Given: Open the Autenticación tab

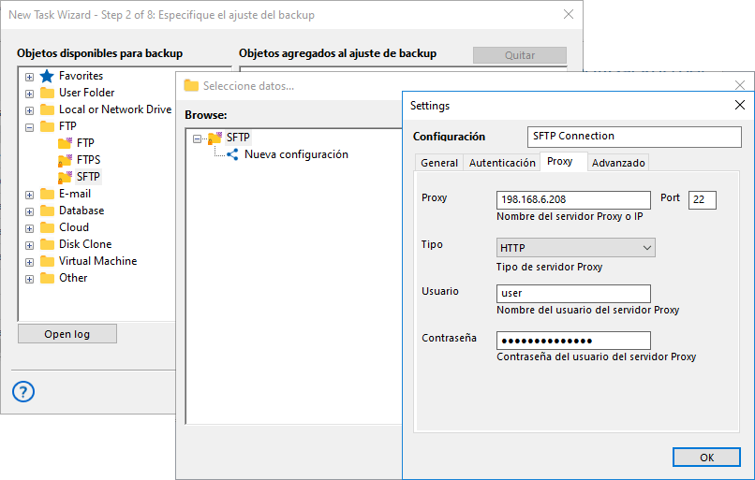Looking at the screenshot, I should coord(502,163).
